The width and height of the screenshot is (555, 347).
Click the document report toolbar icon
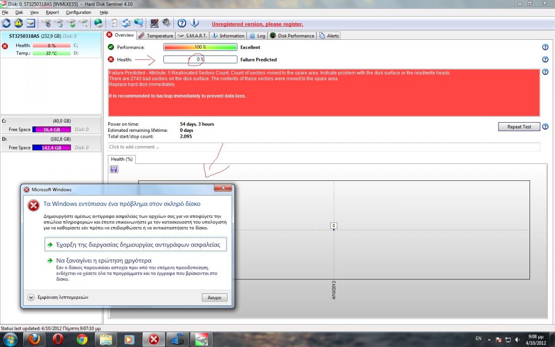[114, 23]
